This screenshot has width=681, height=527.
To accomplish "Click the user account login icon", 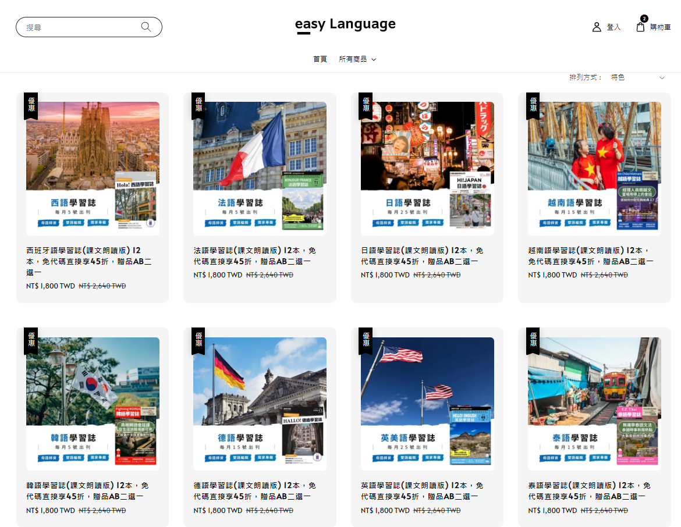I will tap(597, 27).
